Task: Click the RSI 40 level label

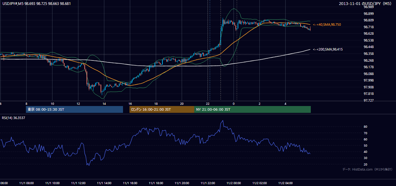Action: (x=366, y=152)
